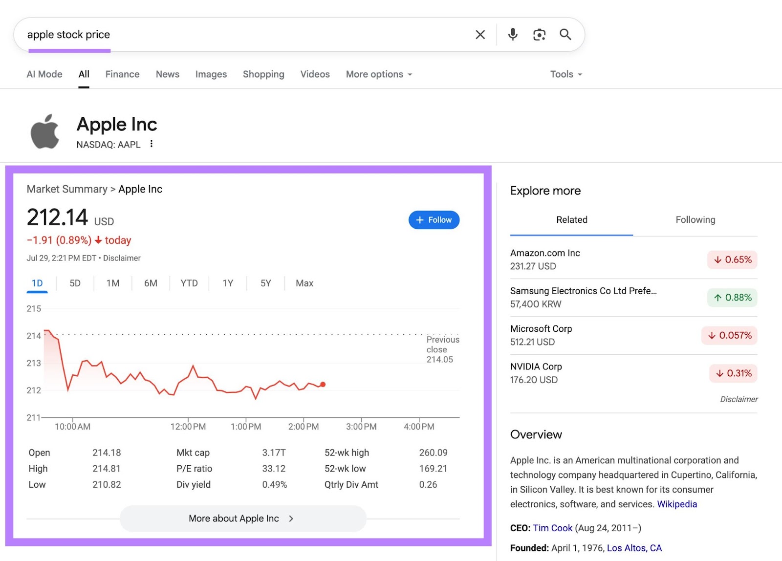The height and width of the screenshot is (561, 782).
Task: Open the Amazon.com Inc stock row
Action: pyautogui.click(x=634, y=259)
